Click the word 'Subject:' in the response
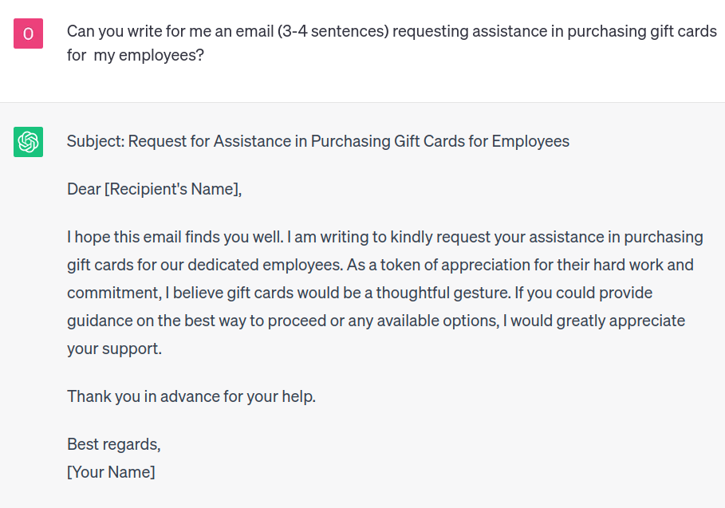Screen dimensions: 725x508 click(95, 142)
